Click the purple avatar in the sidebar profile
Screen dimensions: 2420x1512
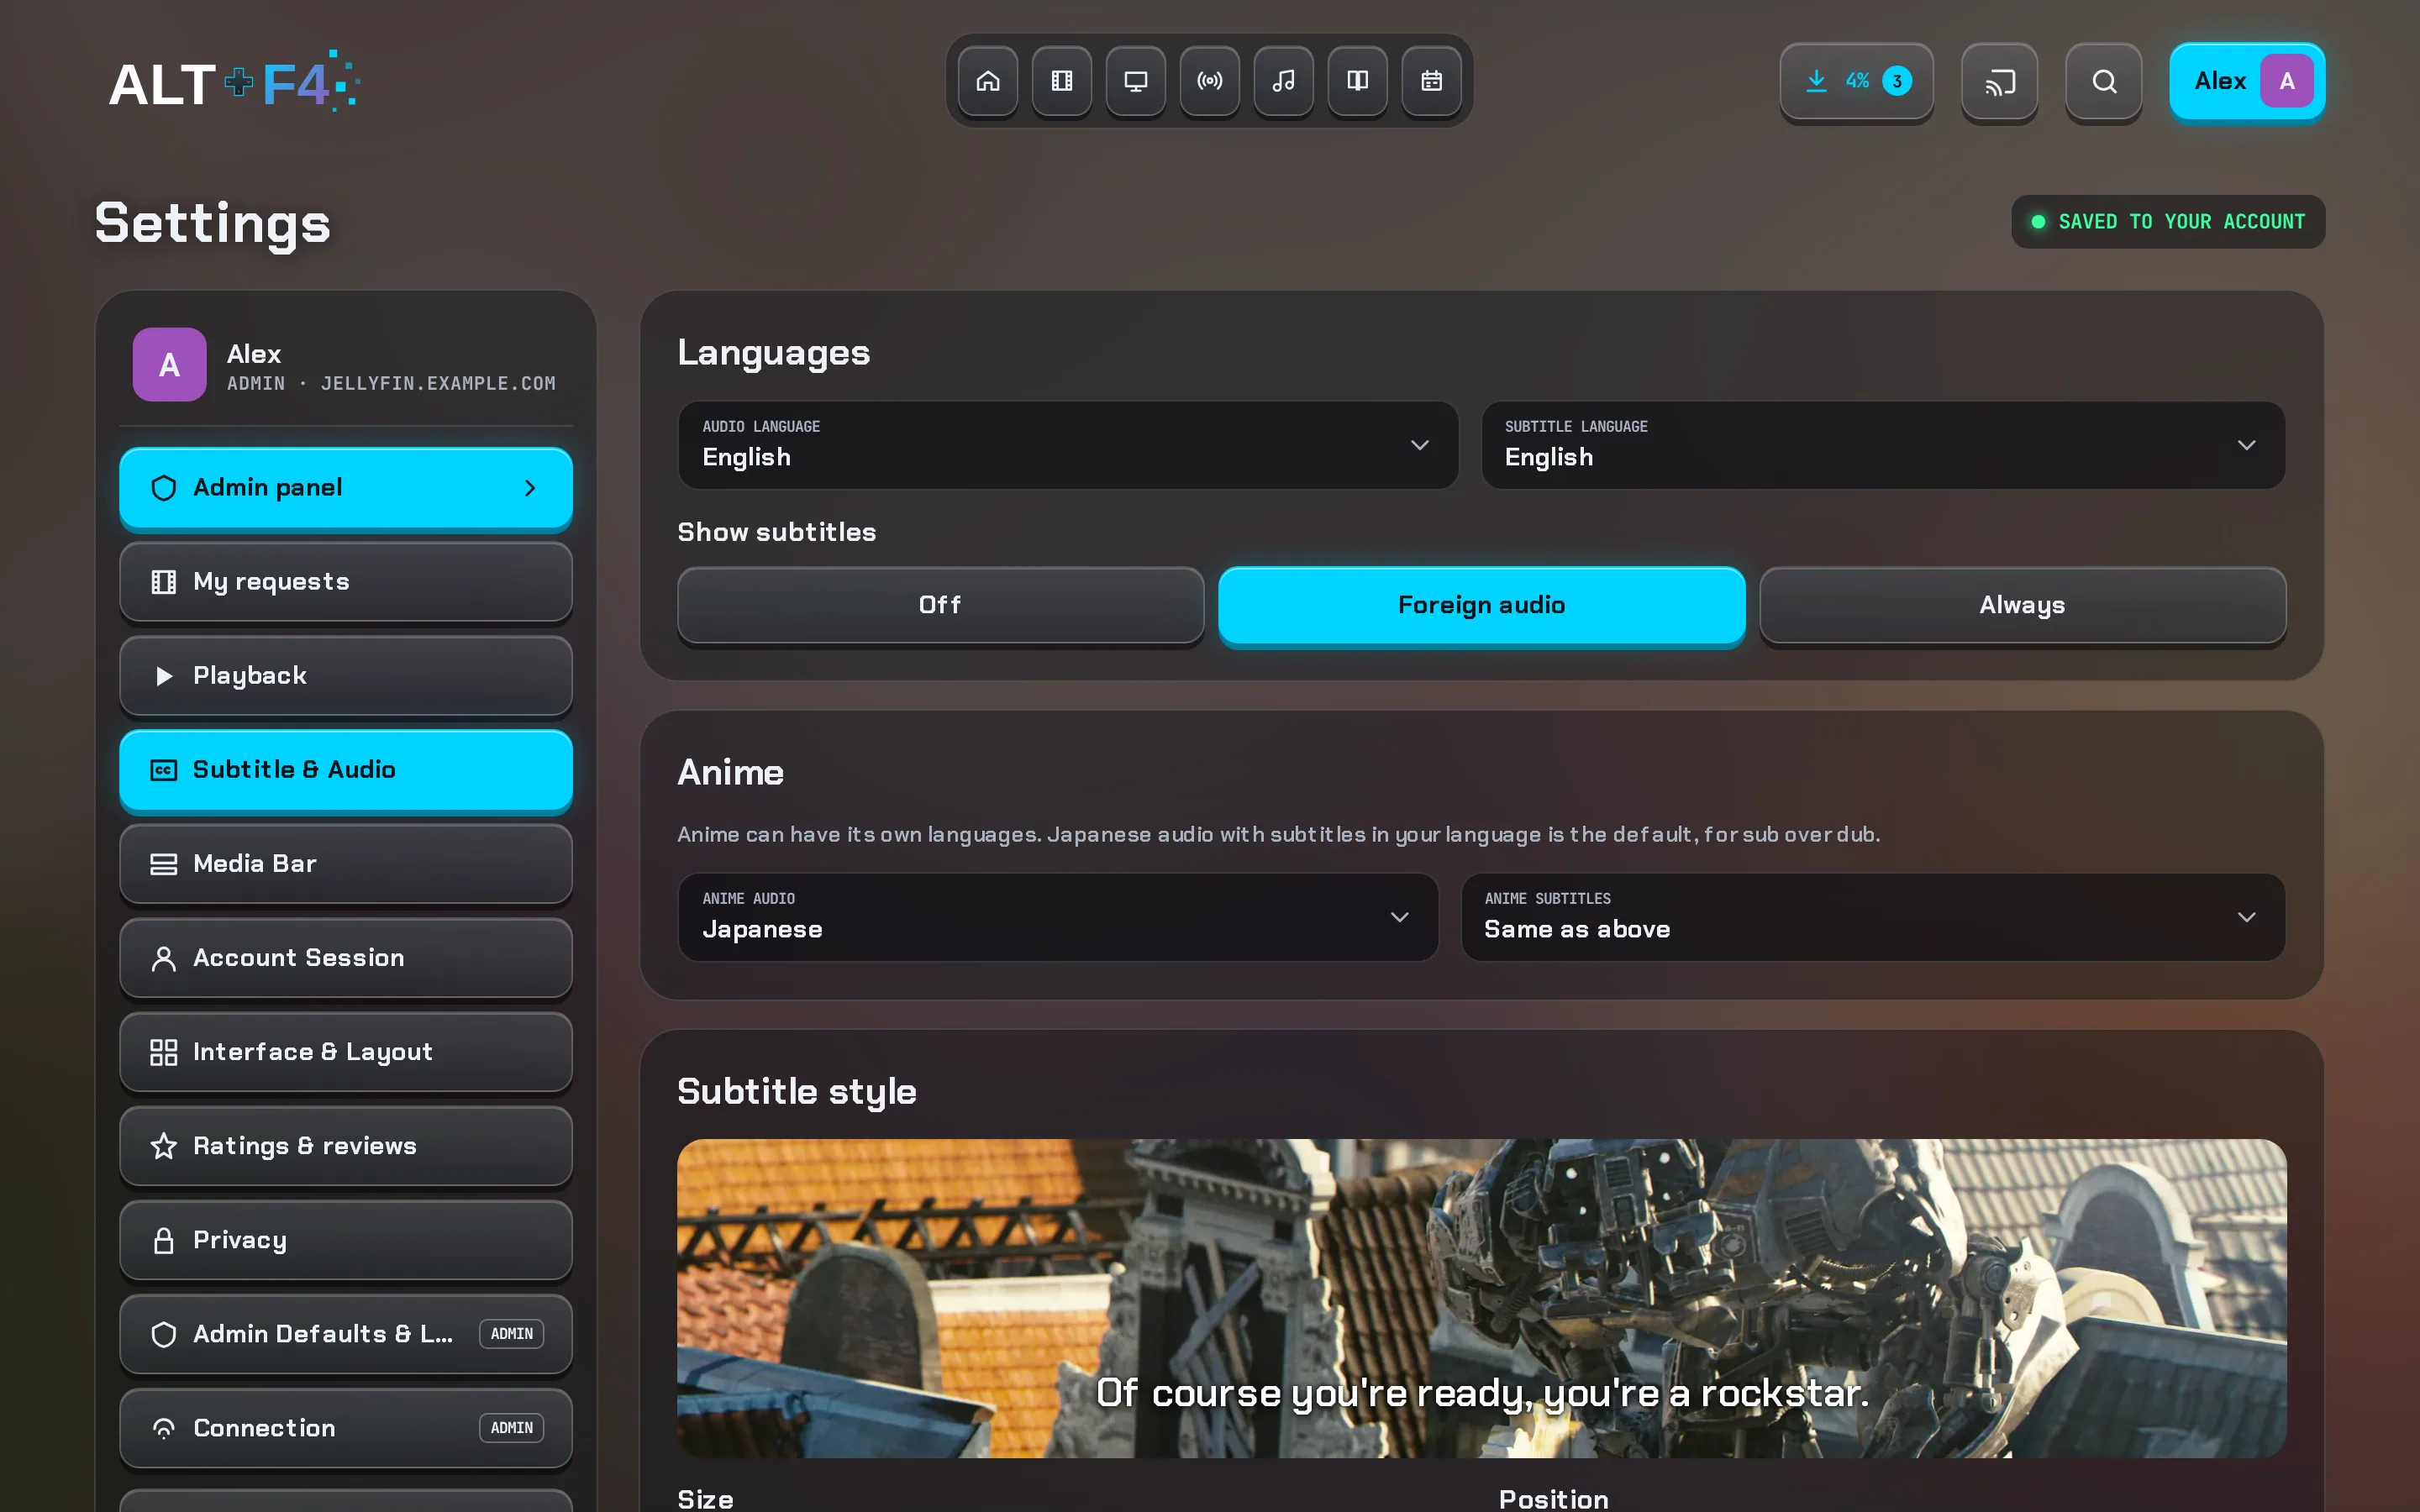tap(169, 365)
